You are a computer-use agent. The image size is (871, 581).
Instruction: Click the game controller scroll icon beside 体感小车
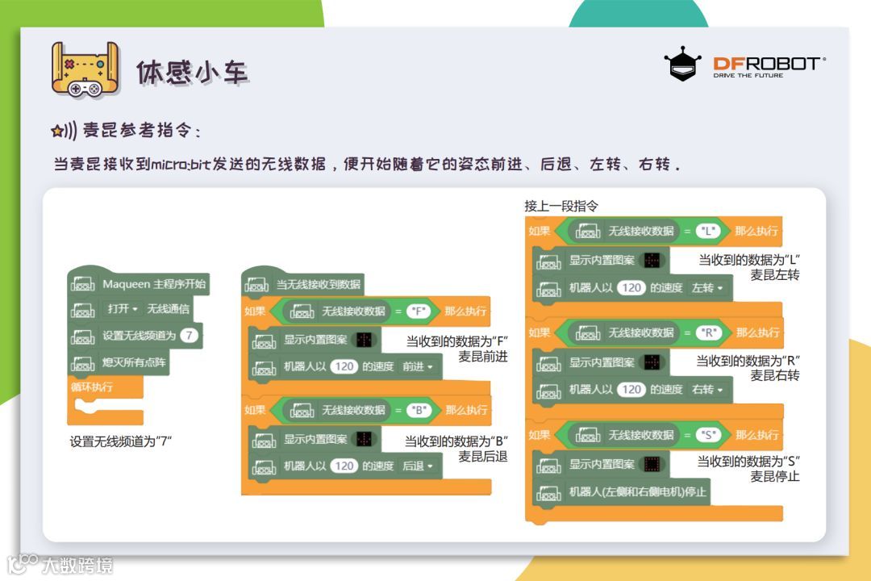point(85,70)
